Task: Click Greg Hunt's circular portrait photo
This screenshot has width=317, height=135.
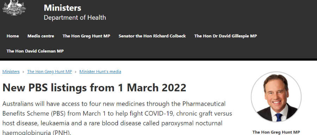Action: [276, 97]
